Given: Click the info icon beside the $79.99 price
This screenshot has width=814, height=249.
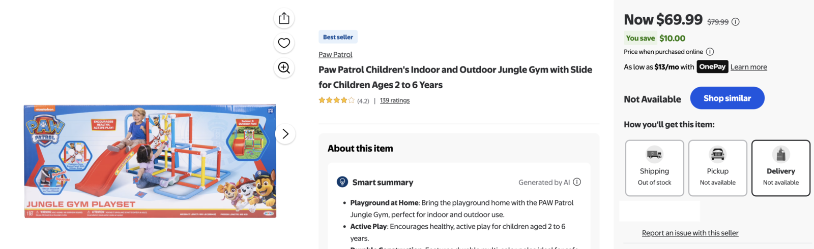Looking at the screenshot, I should (736, 22).
